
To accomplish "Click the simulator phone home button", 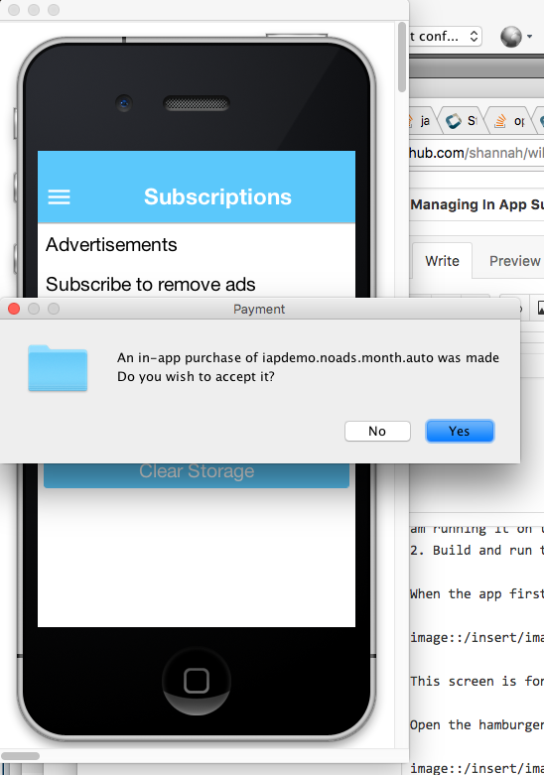I will pyautogui.click(x=197, y=681).
